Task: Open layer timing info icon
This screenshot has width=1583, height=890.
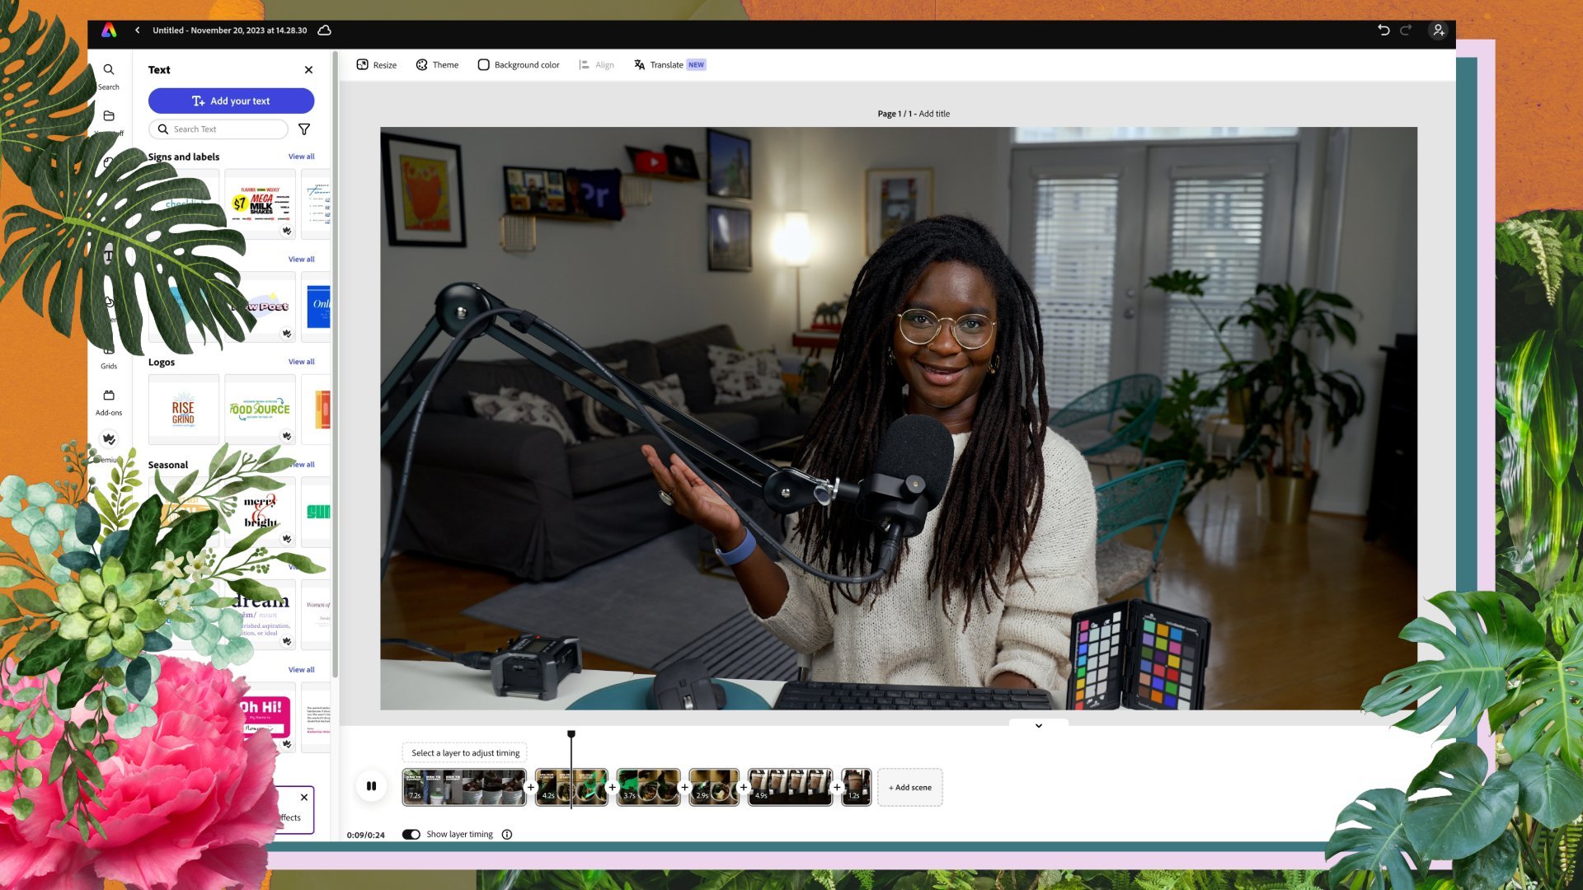Action: tap(507, 834)
